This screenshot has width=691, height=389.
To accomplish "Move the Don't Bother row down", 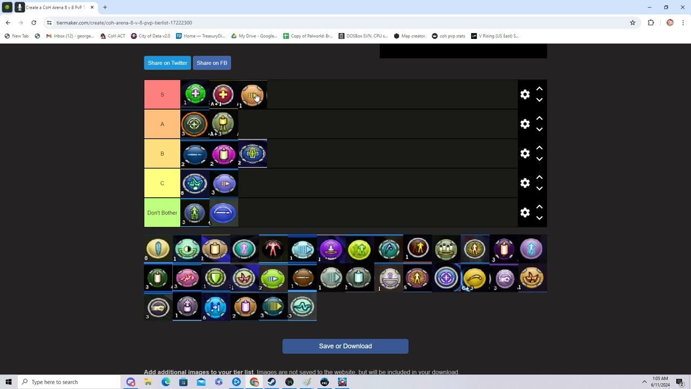I will [x=539, y=218].
